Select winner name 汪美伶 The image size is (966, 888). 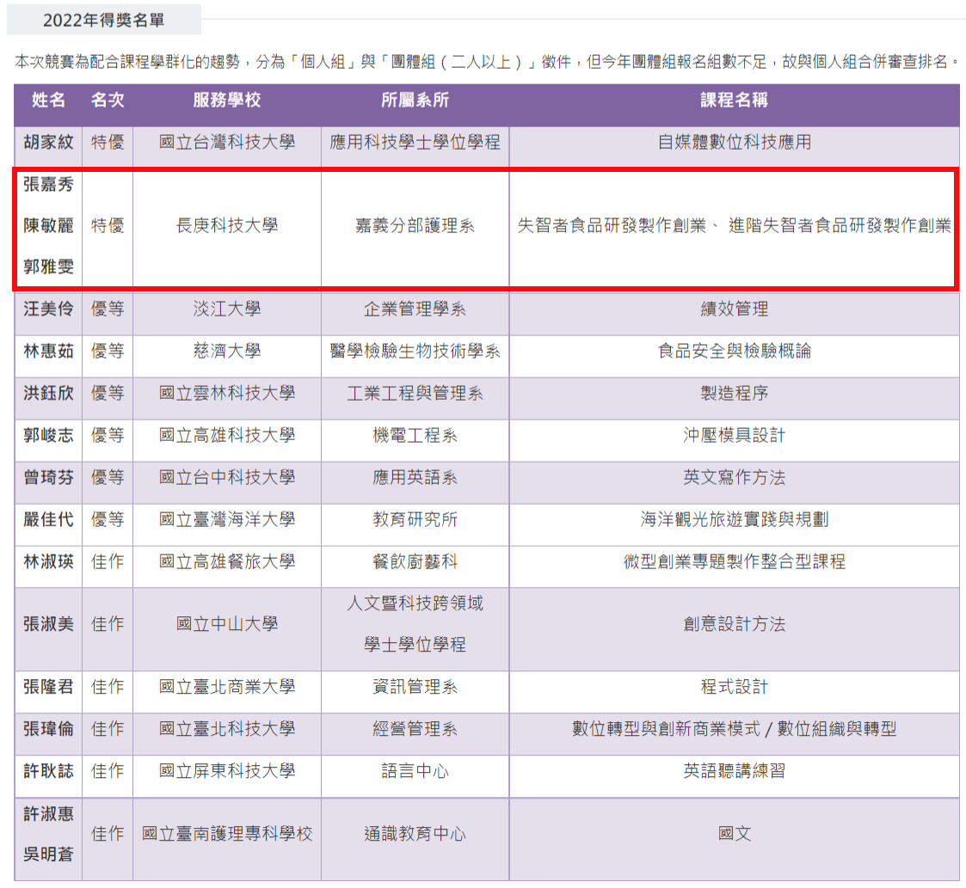(48, 309)
